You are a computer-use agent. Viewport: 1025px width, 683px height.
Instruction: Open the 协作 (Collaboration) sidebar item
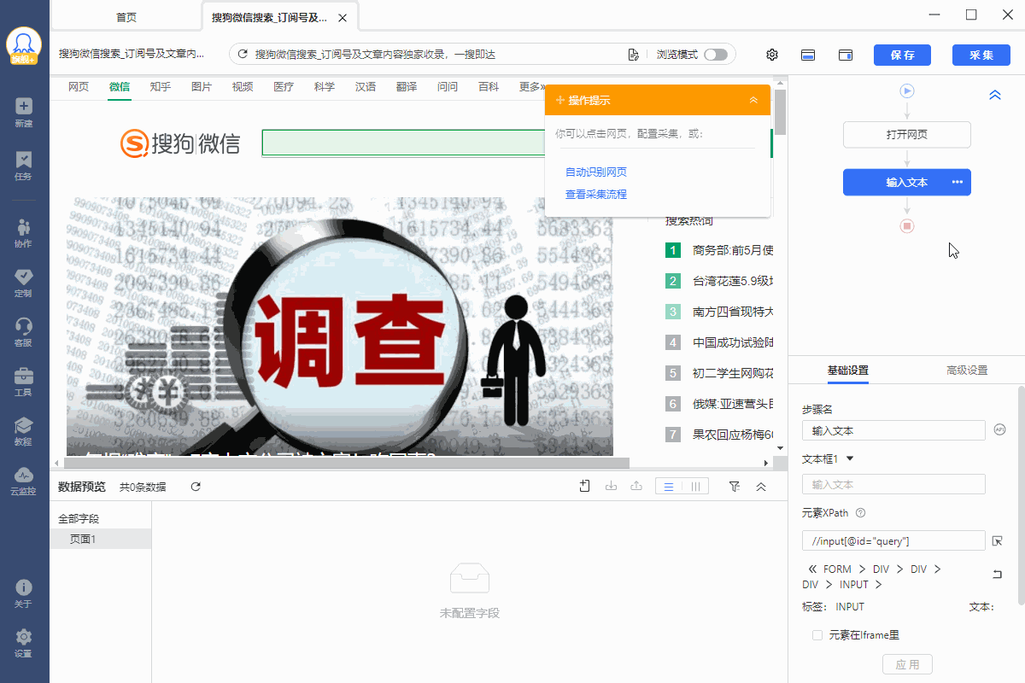24,233
